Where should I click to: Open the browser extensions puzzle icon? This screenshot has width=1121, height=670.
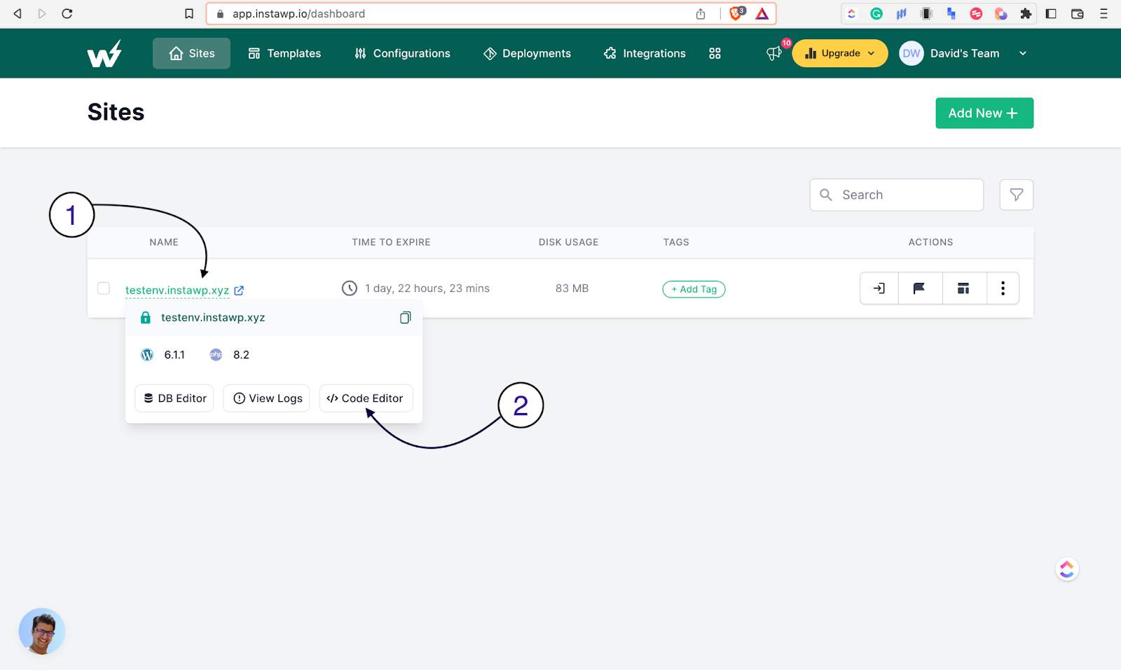(x=1026, y=13)
